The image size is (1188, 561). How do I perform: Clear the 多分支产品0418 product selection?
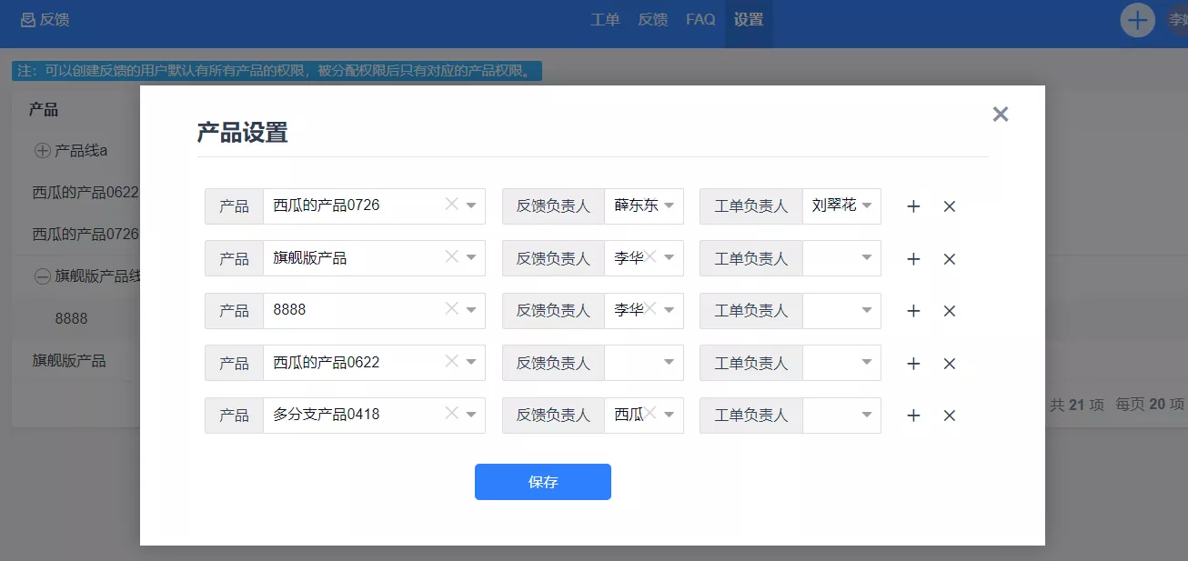451,414
